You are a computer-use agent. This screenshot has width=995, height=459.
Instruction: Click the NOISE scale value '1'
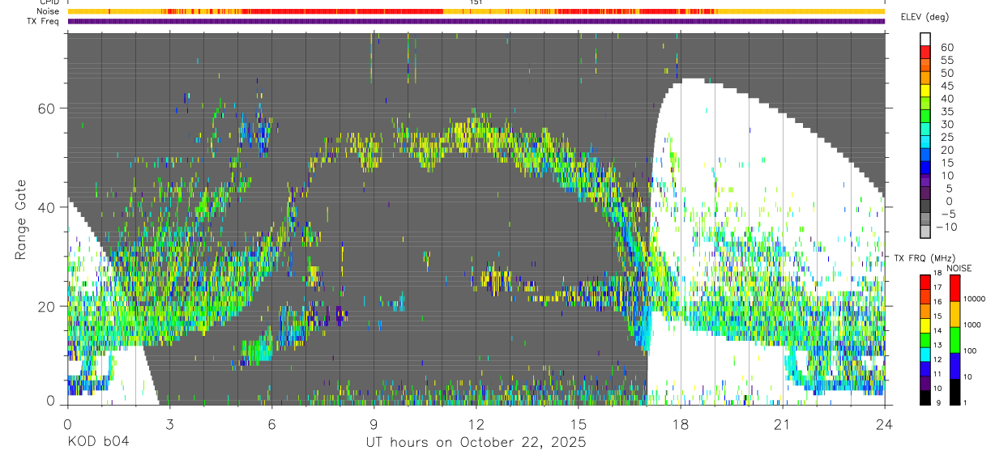pyautogui.click(x=966, y=403)
